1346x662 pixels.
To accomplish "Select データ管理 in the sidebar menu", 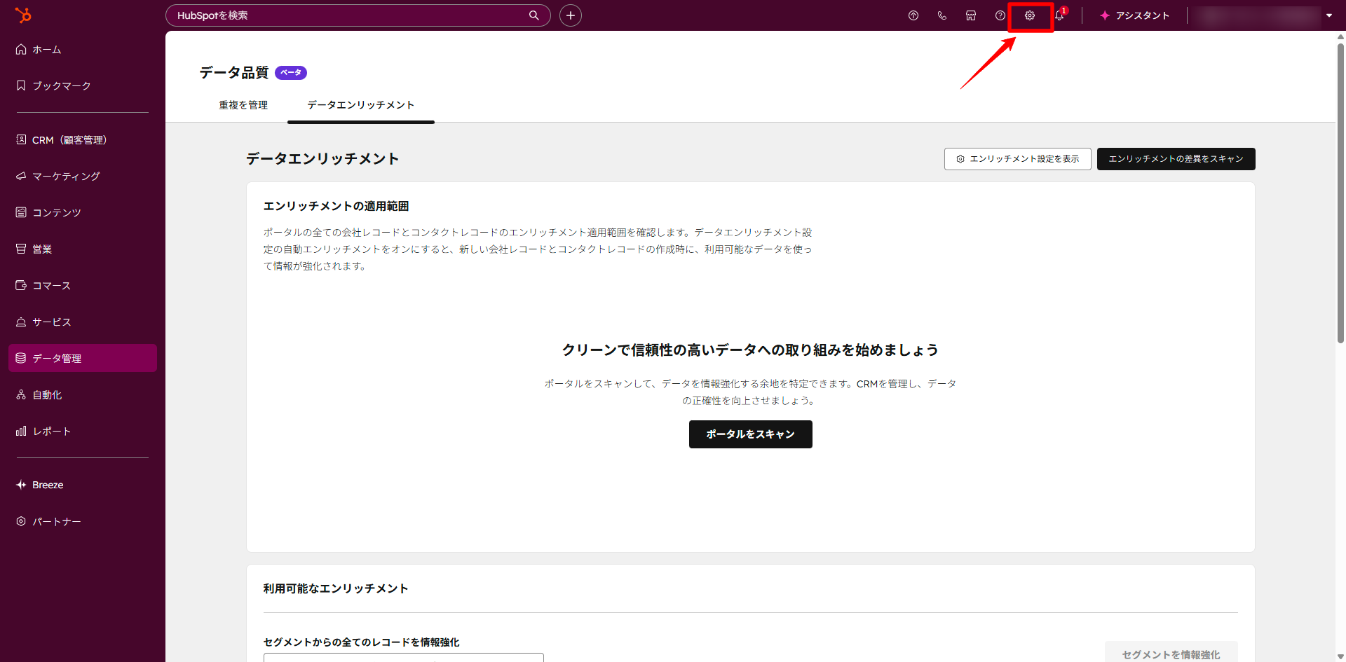I will 57,358.
